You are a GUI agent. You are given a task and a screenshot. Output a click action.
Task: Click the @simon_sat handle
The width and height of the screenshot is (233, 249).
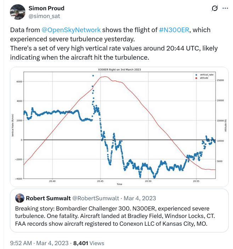pyautogui.click(x=44, y=16)
